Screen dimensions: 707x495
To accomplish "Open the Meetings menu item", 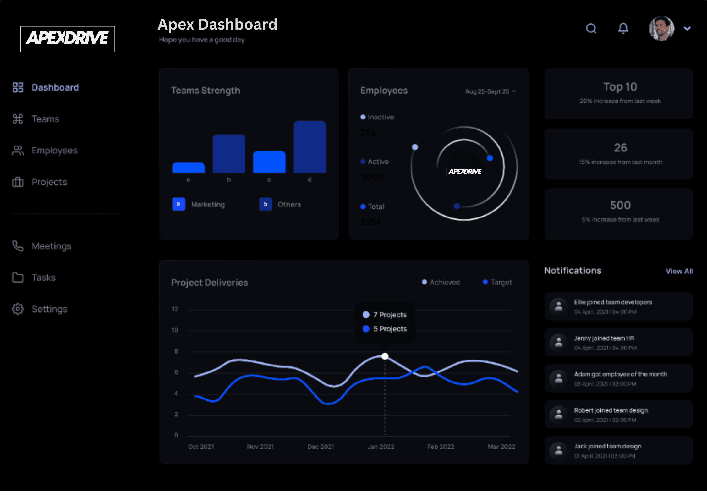I will click(52, 246).
